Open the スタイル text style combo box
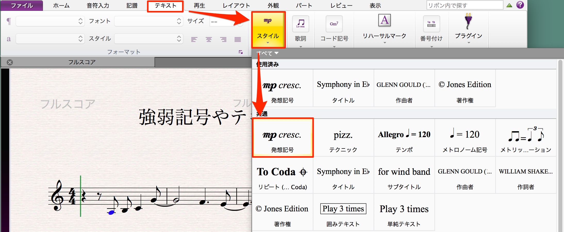 point(148,39)
